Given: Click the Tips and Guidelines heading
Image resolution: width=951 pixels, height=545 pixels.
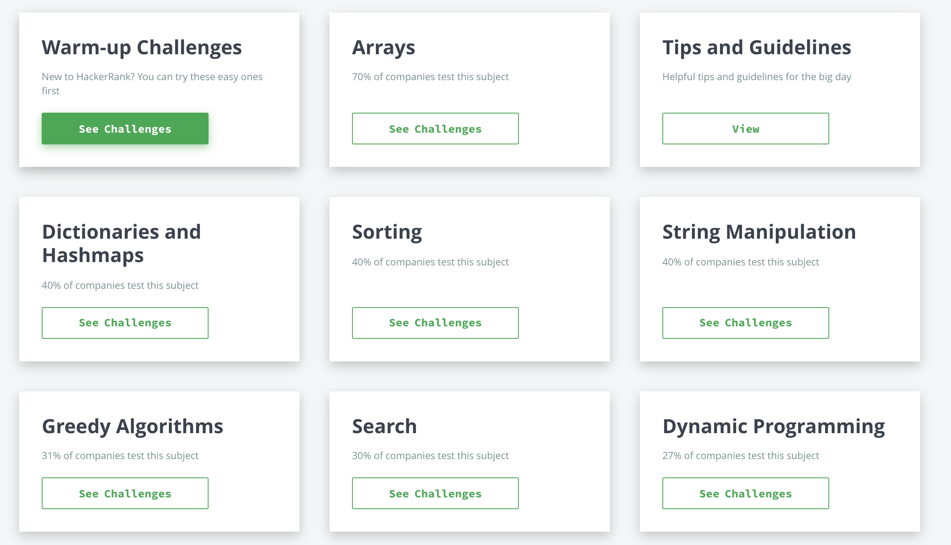Looking at the screenshot, I should tap(757, 48).
